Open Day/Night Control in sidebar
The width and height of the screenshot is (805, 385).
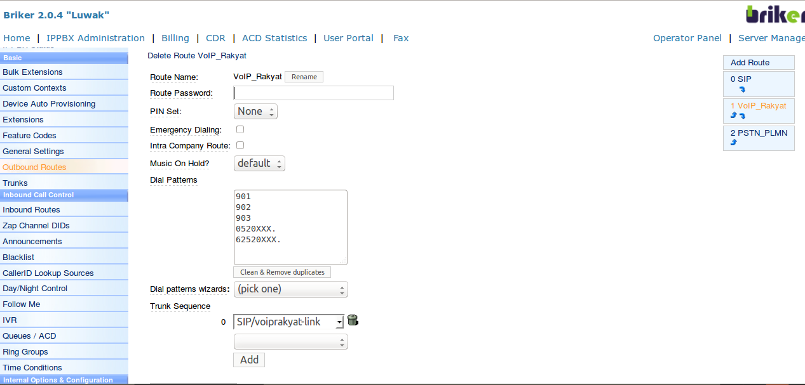tap(64, 289)
